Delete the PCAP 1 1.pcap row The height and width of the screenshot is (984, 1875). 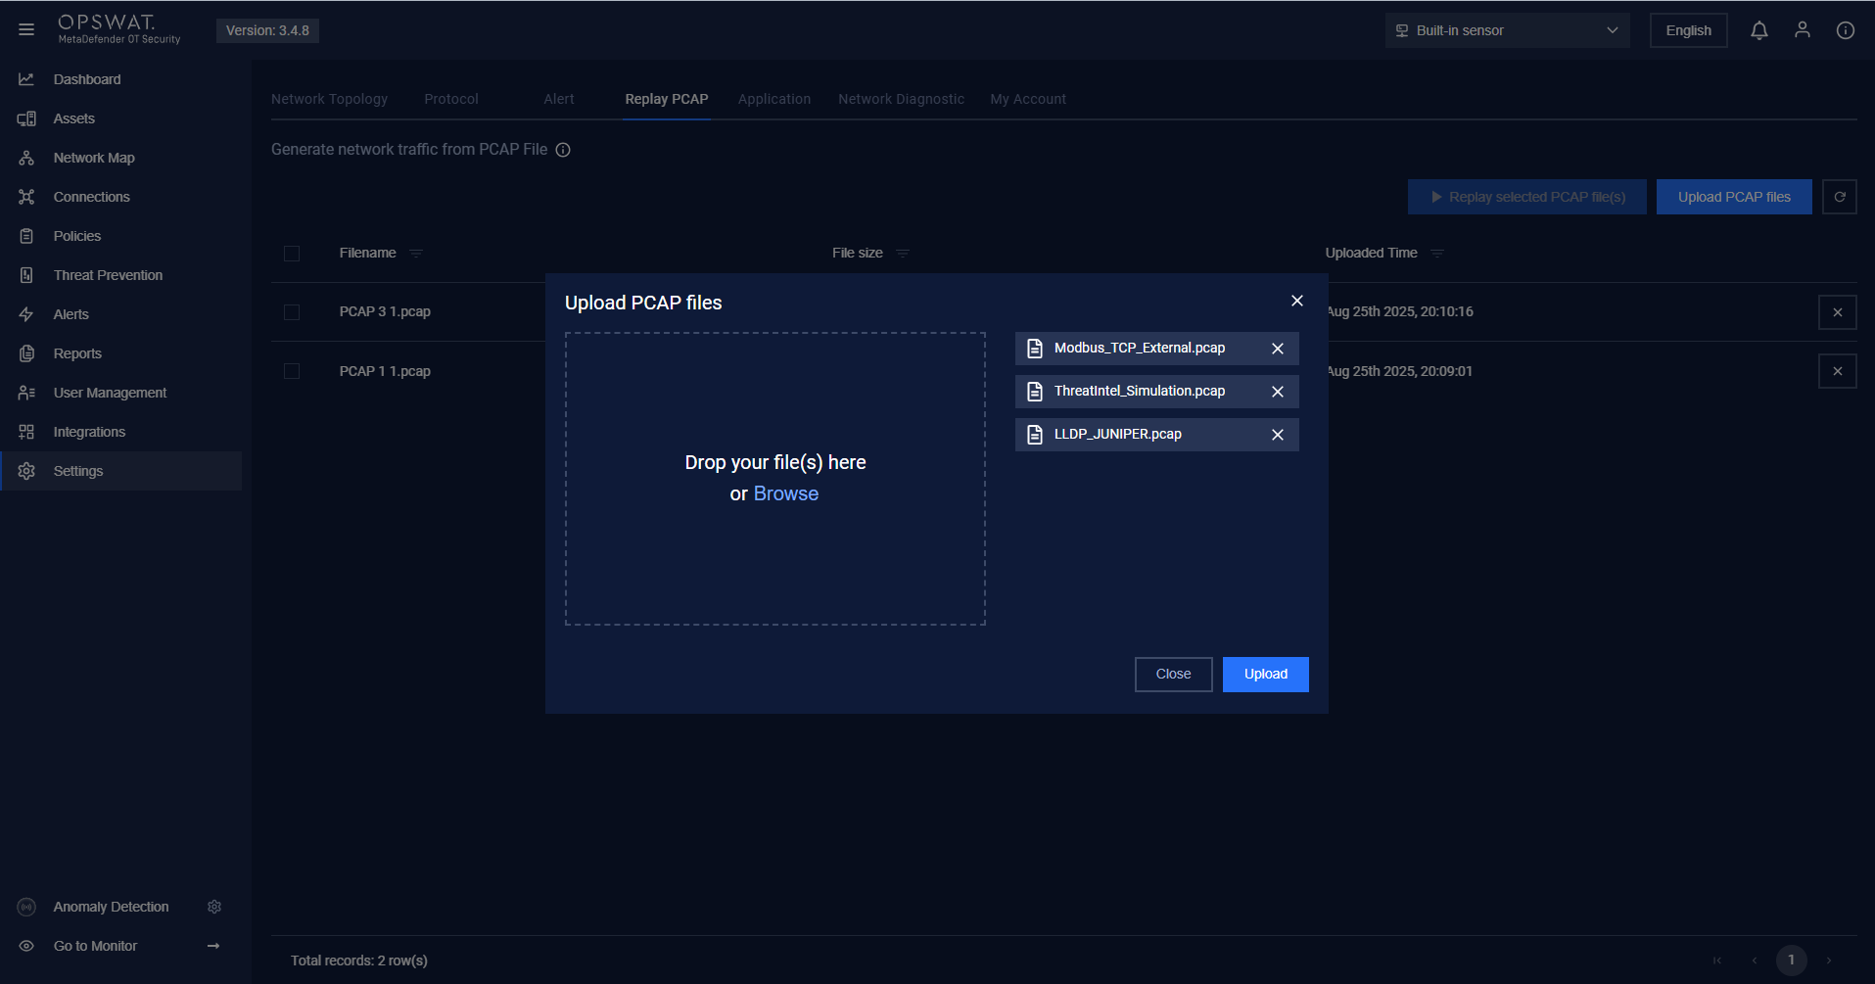coord(1838,371)
